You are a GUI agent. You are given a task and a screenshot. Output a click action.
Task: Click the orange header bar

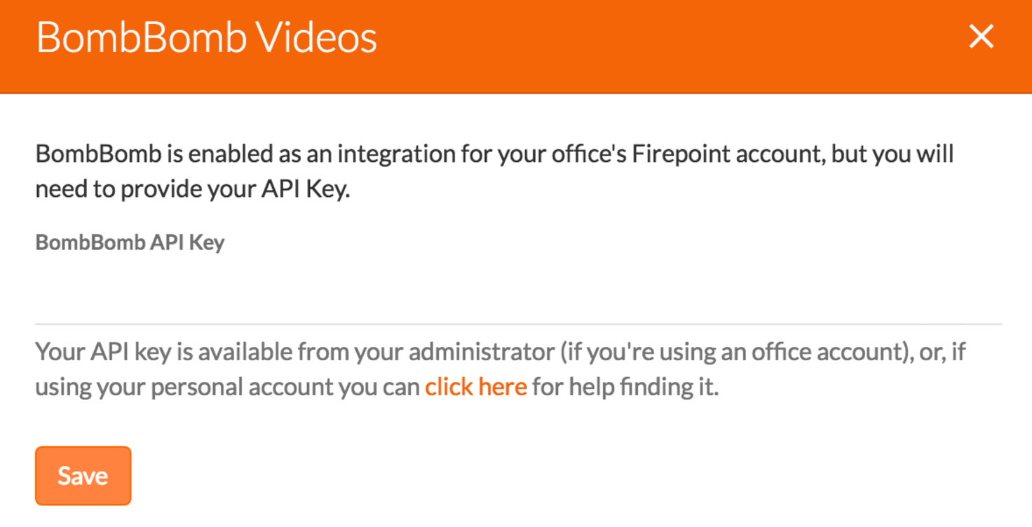point(516,46)
